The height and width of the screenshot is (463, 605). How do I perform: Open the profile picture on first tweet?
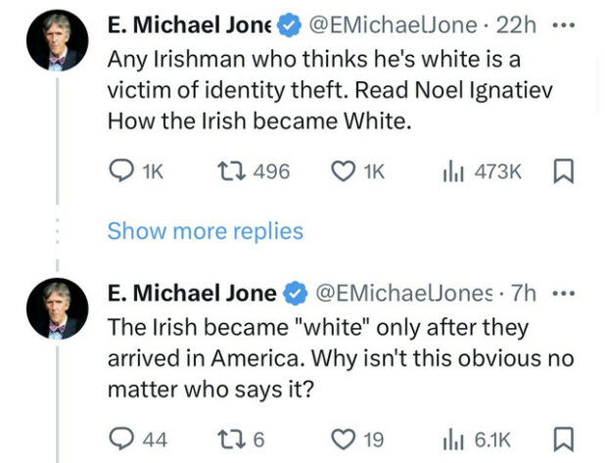58,41
